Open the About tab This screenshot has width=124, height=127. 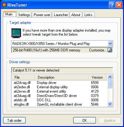coord(76,15)
